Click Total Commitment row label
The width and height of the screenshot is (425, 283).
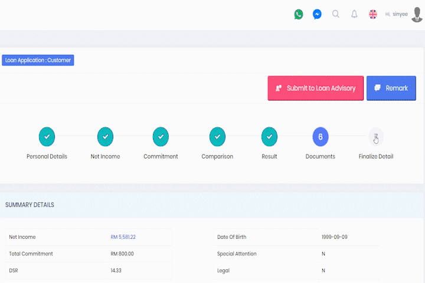pos(31,254)
